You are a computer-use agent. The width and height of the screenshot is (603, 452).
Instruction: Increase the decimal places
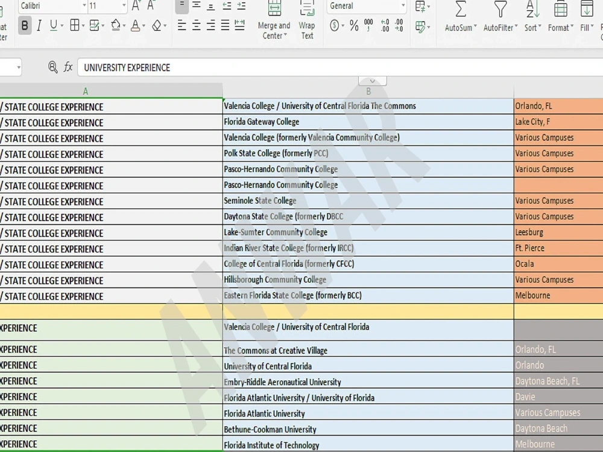coord(385,25)
